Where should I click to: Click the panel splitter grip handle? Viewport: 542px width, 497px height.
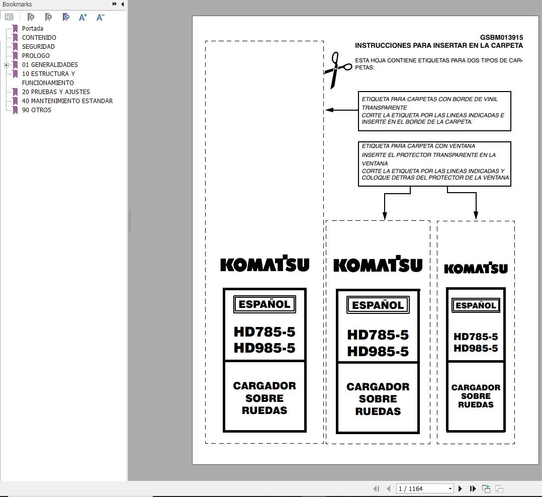130,220
